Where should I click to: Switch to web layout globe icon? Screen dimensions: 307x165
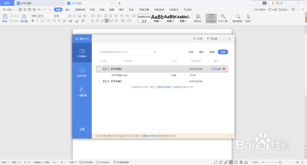241,162
